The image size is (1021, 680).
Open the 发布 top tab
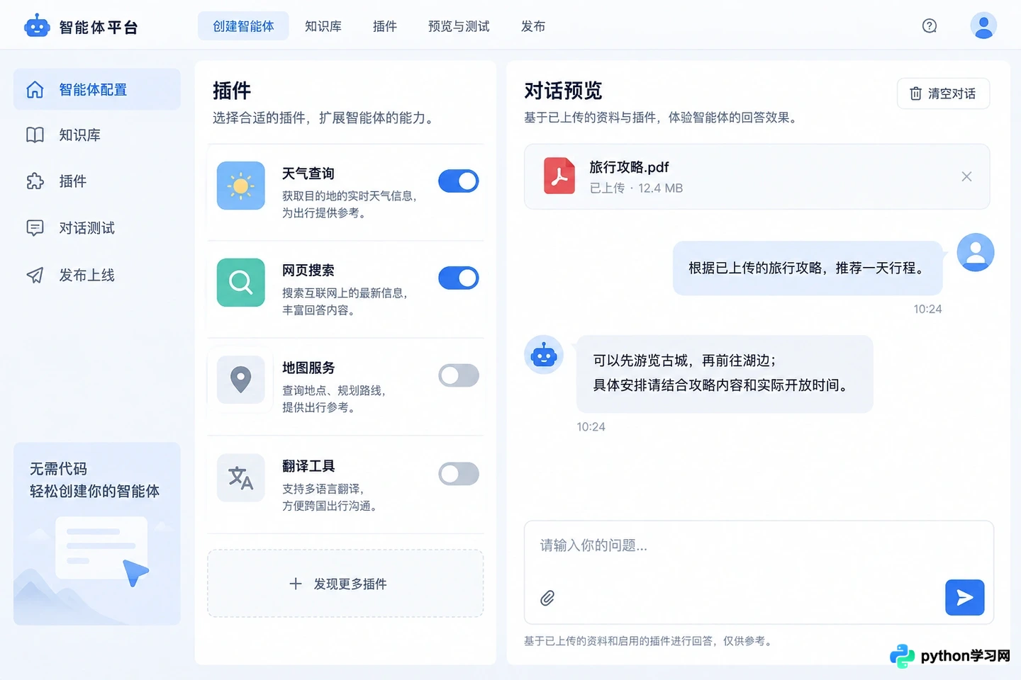click(x=532, y=26)
